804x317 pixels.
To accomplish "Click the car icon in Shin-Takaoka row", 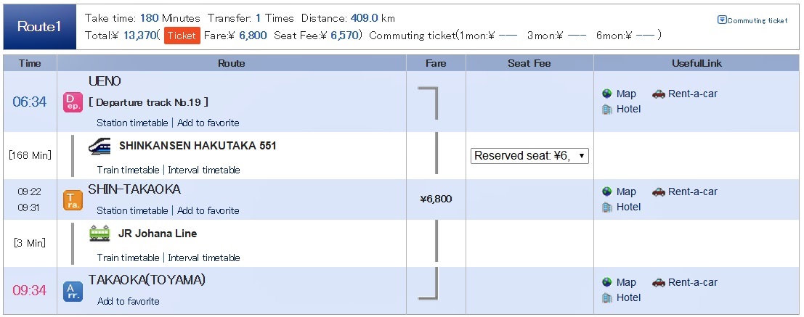I will pos(658,192).
